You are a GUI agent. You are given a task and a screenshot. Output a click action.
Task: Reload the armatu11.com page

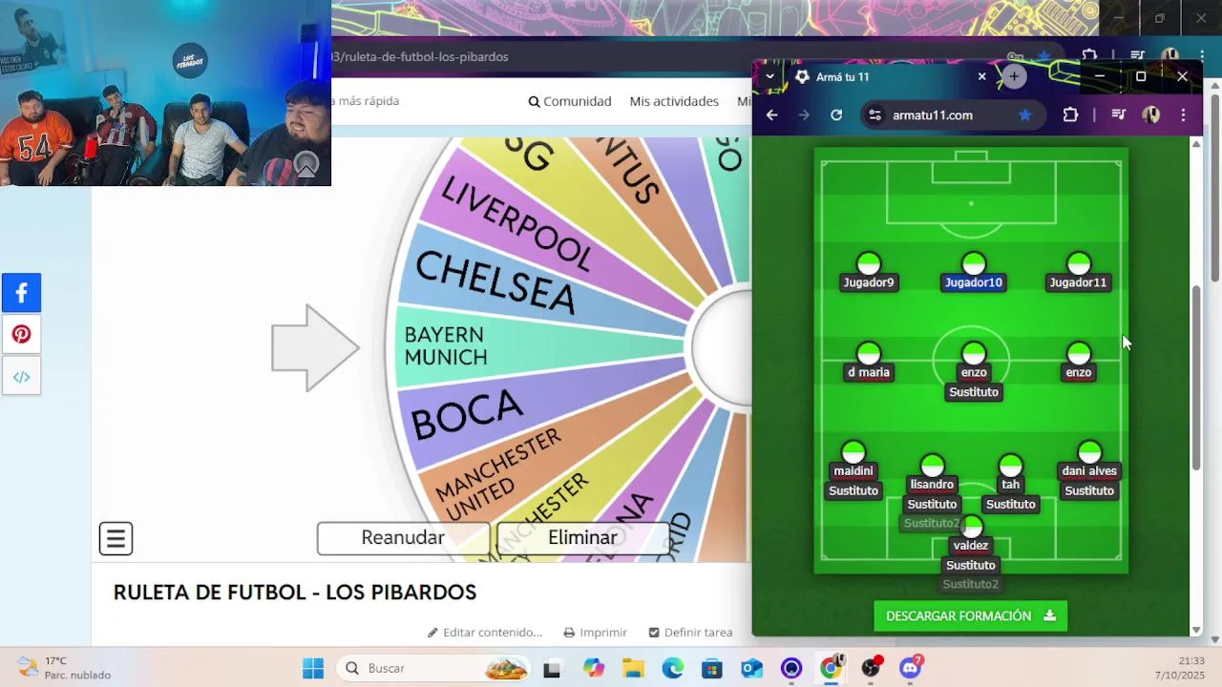click(836, 115)
